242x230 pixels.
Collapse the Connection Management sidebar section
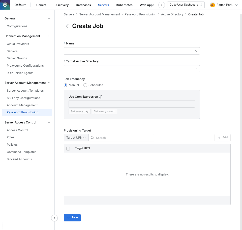49,36
